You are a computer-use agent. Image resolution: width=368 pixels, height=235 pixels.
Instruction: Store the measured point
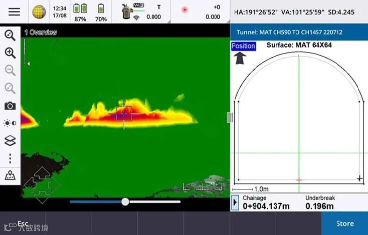coord(345,223)
